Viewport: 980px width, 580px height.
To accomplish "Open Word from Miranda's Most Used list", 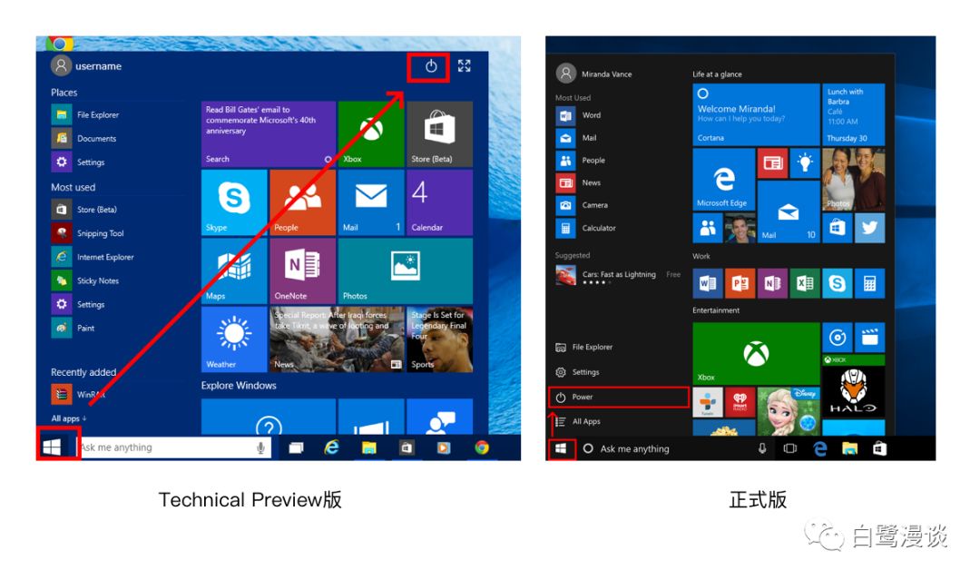I will [x=579, y=115].
